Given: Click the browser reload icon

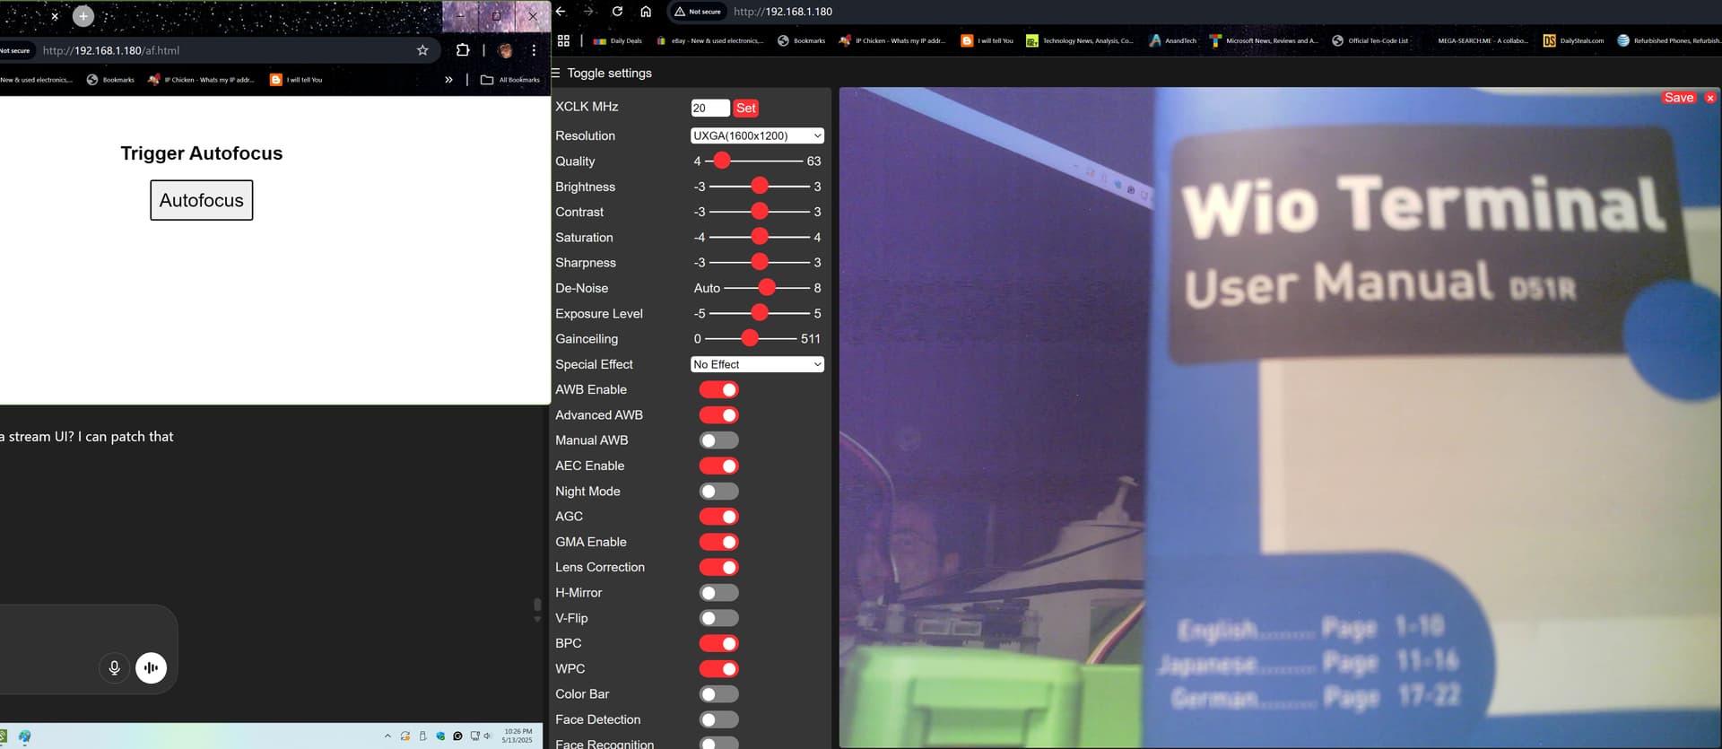Looking at the screenshot, I should point(617,12).
